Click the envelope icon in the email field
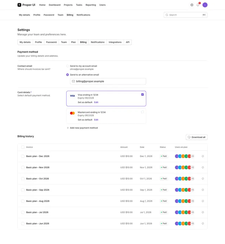 pos(73,81)
